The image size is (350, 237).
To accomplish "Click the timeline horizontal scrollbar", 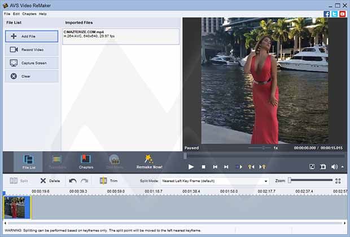I will click(175, 223).
